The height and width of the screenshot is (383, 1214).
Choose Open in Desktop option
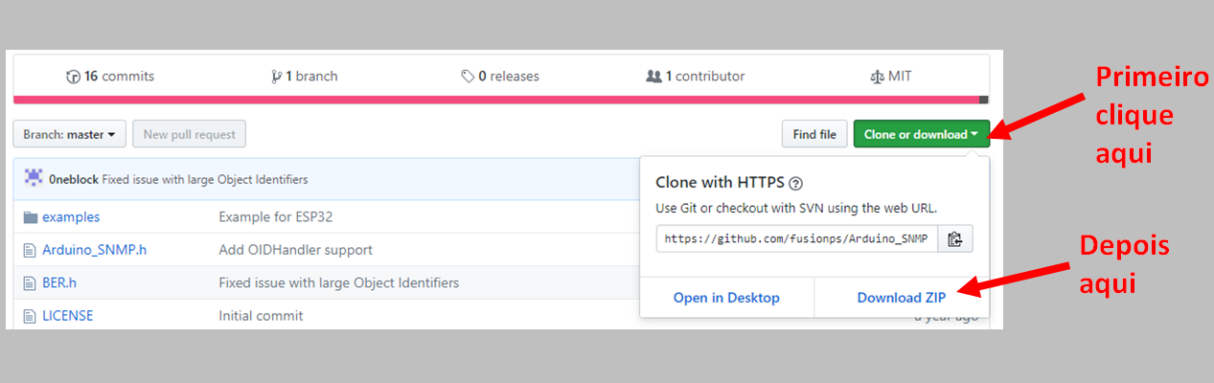(726, 298)
